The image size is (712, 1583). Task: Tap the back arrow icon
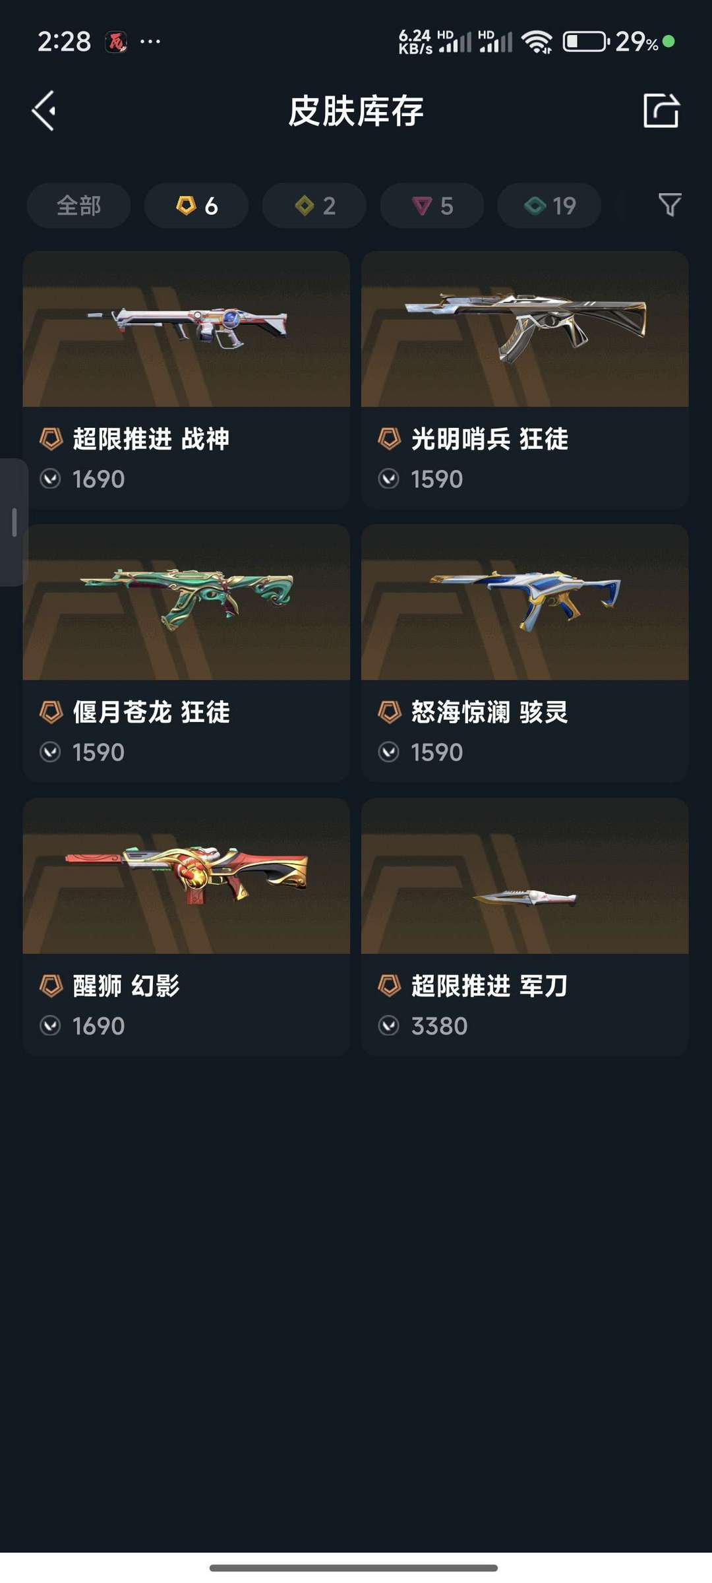point(44,111)
